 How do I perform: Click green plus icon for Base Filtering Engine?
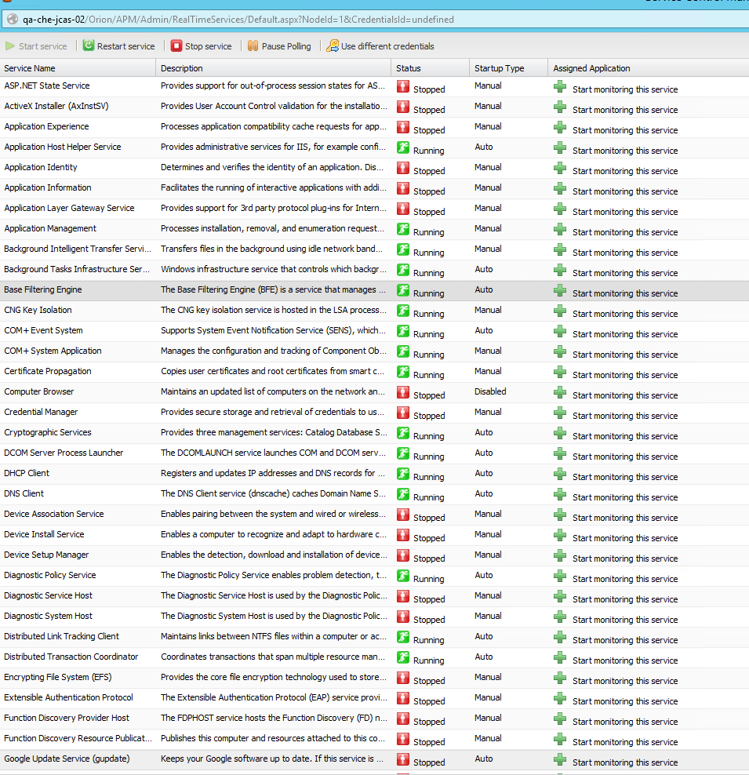(560, 290)
